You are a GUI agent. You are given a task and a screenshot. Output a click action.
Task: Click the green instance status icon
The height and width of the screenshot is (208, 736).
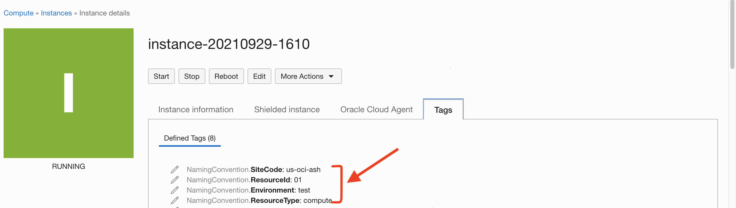(x=69, y=93)
